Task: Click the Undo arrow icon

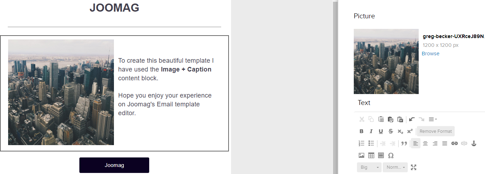Action: (x=412, y=119)
